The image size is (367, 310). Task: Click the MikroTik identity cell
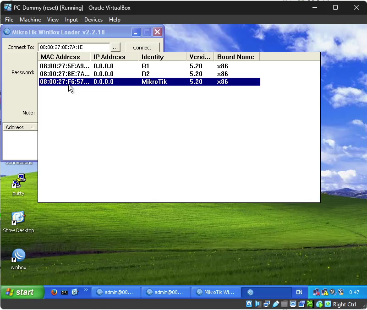click(154, 82)
